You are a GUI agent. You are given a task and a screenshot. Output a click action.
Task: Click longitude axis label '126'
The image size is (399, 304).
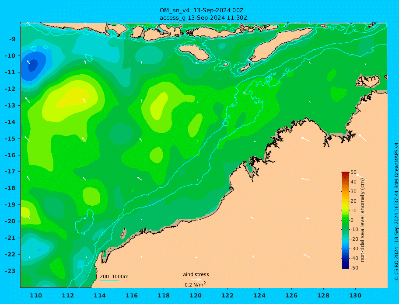pos(291,295)
